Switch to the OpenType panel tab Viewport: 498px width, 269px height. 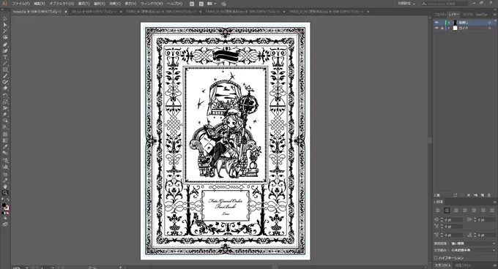[481, 15]
